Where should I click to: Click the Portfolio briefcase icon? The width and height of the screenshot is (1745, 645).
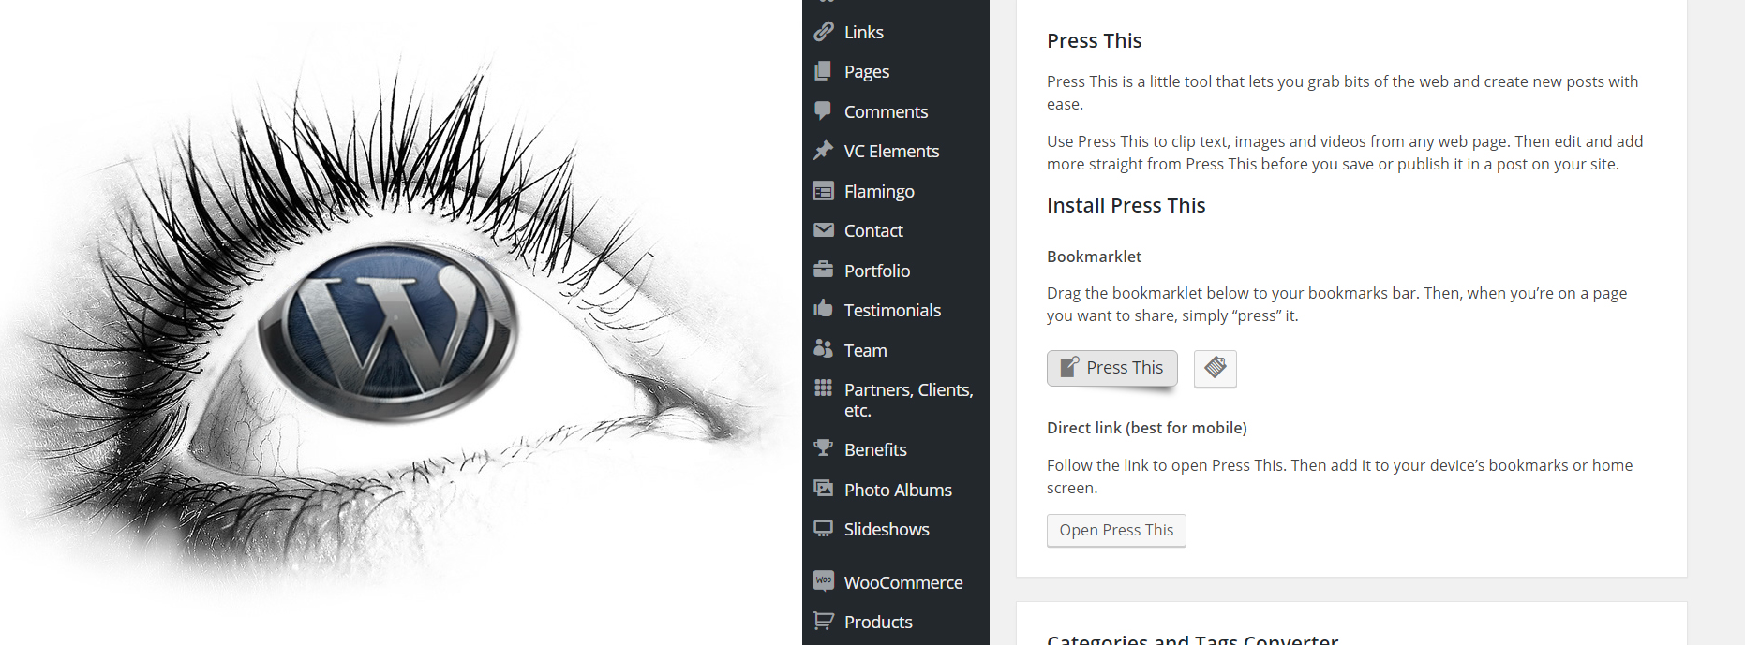(x=824, y=270)
